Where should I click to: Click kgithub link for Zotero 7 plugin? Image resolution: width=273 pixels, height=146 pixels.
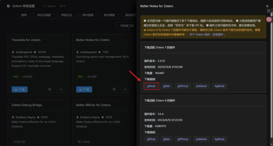pos(220,86)
